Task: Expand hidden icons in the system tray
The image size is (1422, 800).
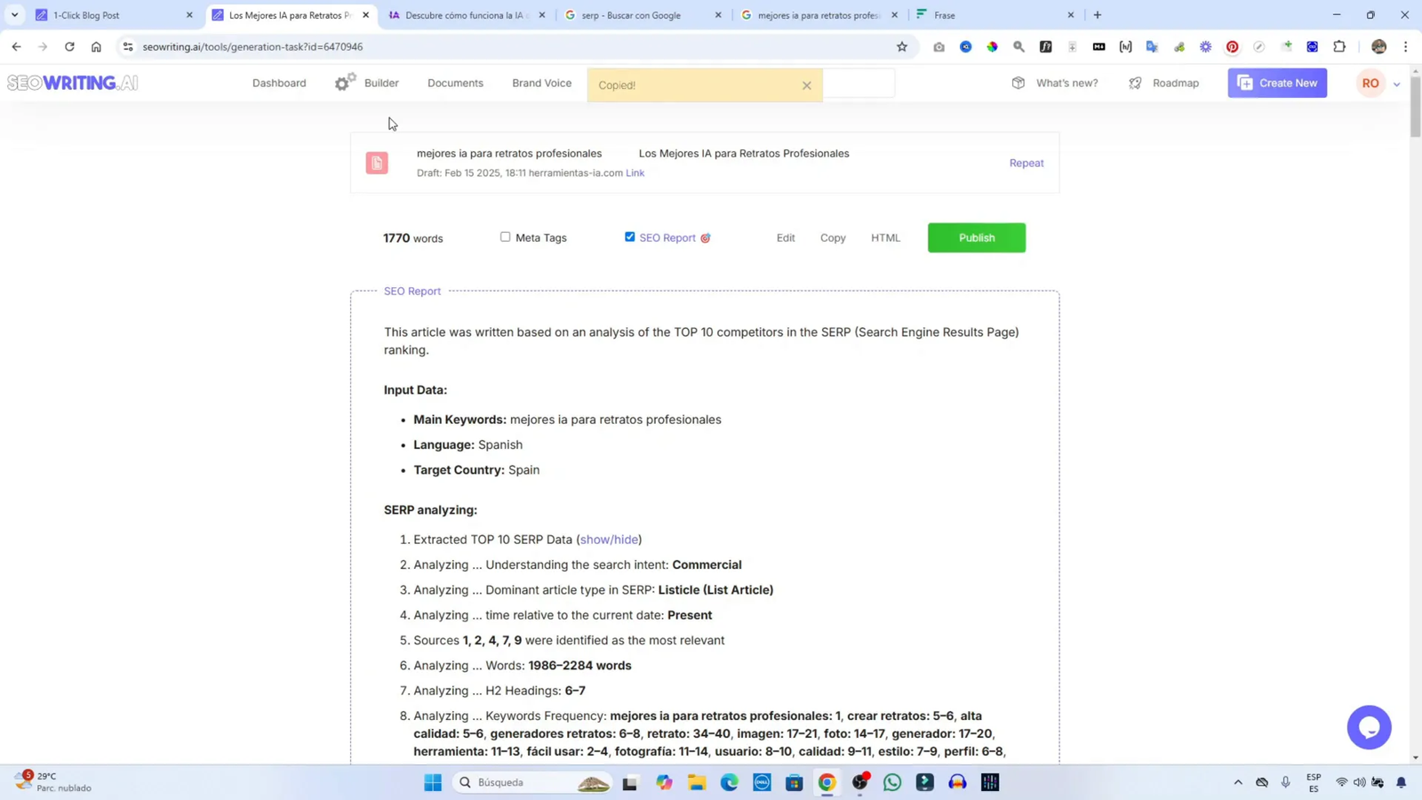Action: [x=1237, y=783]
